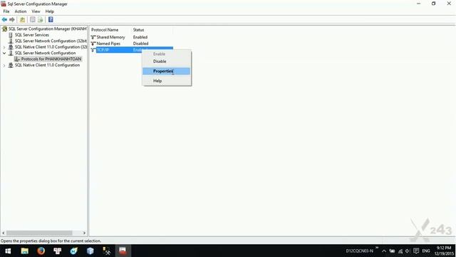Click Disabled status of Named Pipes
This screenshot has height=257, width=456.
click(140, 44)
